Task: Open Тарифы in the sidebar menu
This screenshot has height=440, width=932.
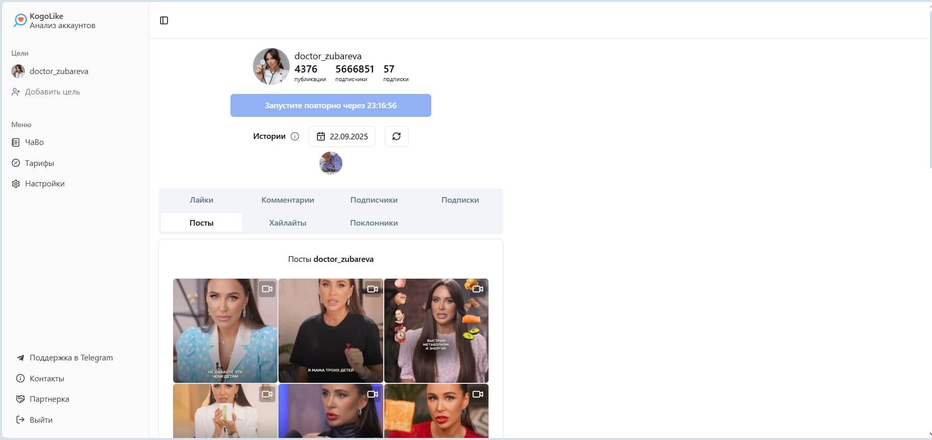Action: pyautogui.click(x=33, y=163)
